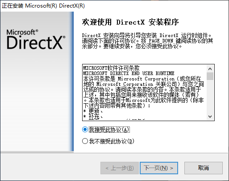
Task: Click the 我不接受此协议(D) label text
Action: [112, 141]
